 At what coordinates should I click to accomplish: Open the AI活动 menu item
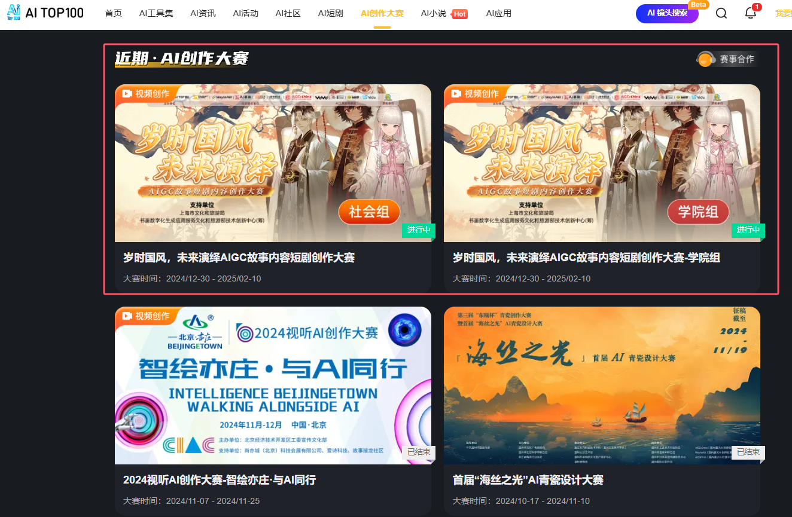click(x=246, y=13)
